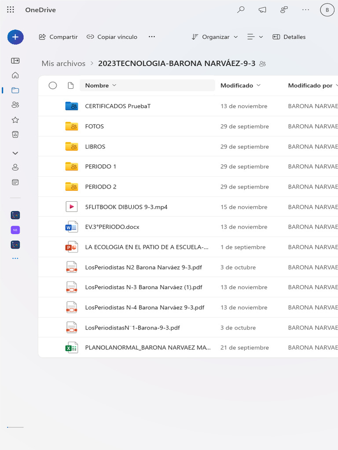
Task: Open the megaphone announcements icon
Action: tap(262, 10)
